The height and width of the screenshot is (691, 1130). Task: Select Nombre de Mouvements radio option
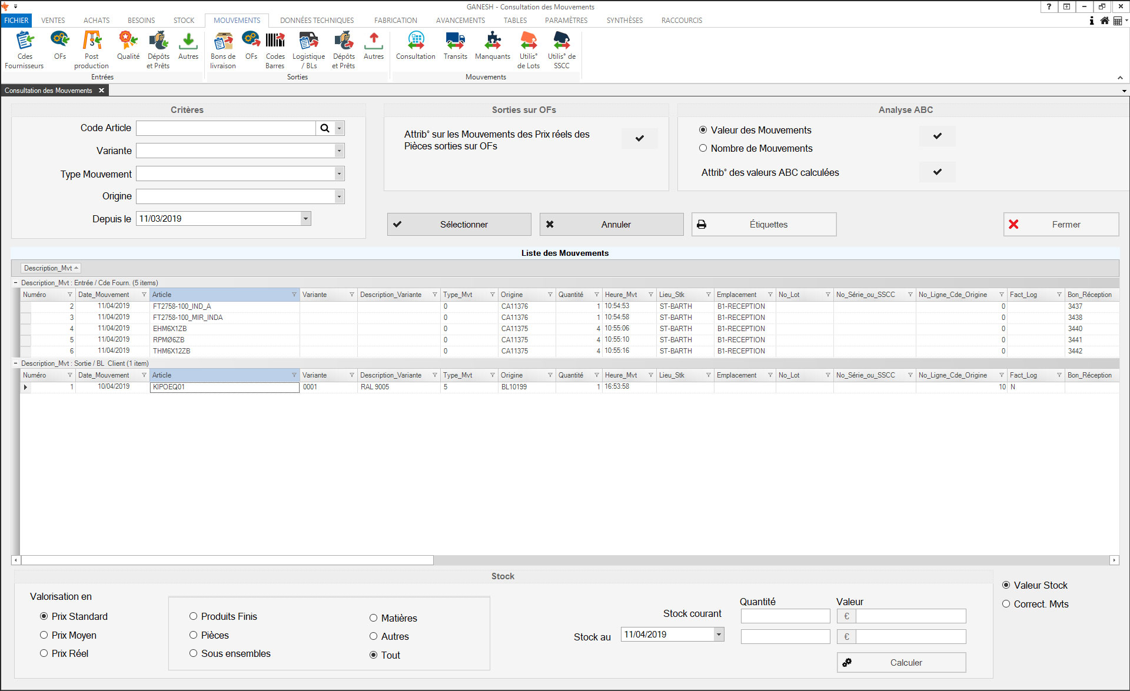[703, 148]
